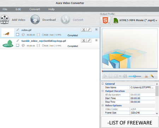Click the properties panel scroll down arrow
Viewport: 159px width, 128px height.
coord(157,113)
